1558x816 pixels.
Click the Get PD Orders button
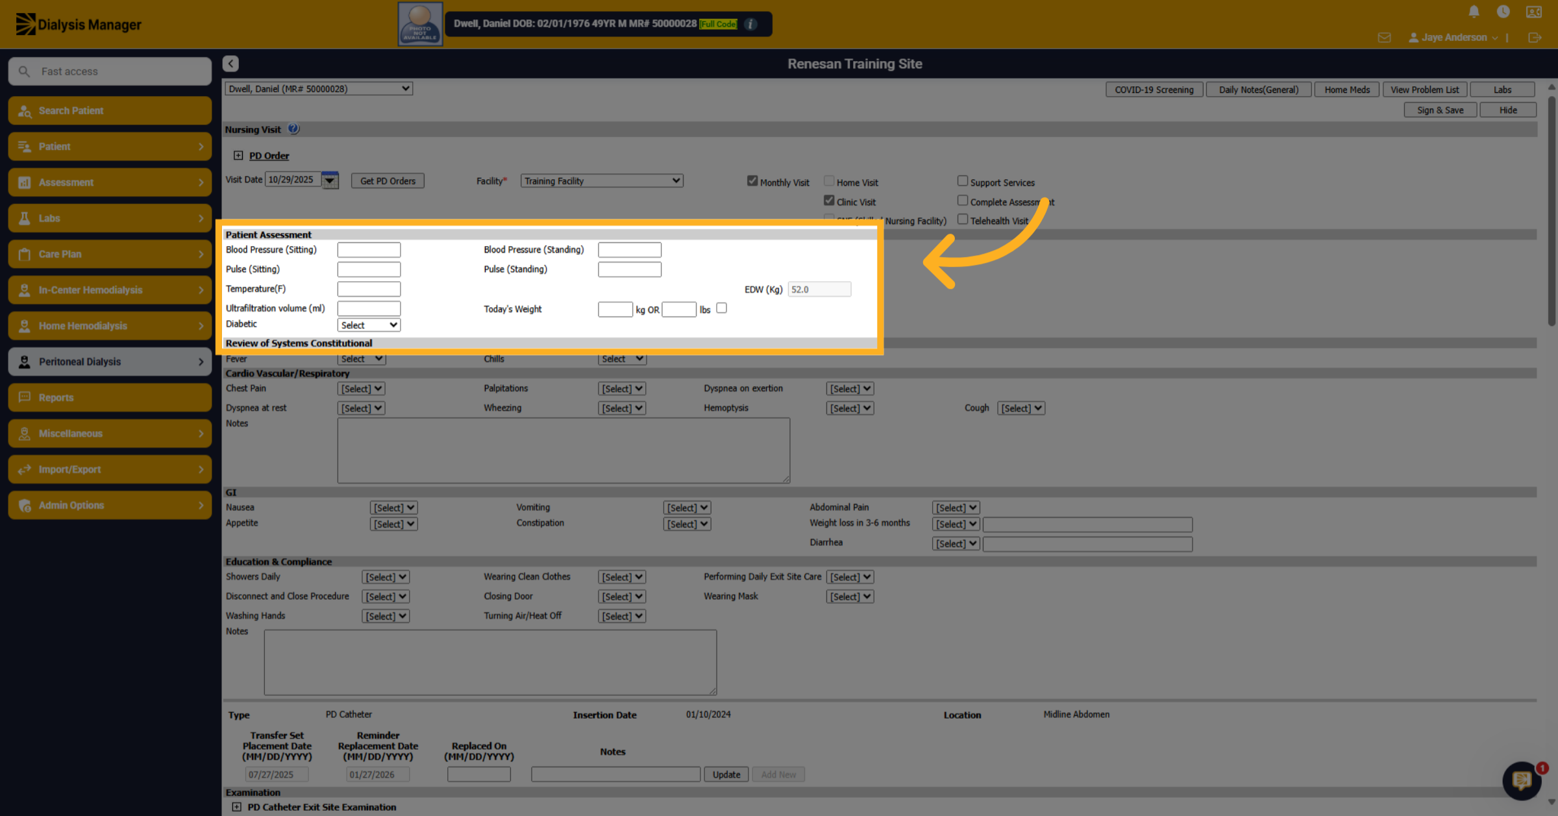coord(388,181)
